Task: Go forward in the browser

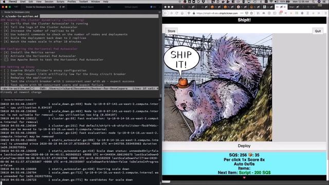Action: click(x=171, y=13)
